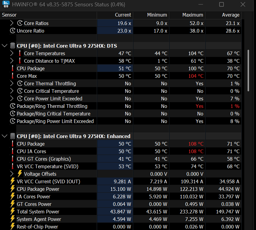Select the CPU GT Cores (Graphics) label

pyautogui.click(x=44, y=159)
